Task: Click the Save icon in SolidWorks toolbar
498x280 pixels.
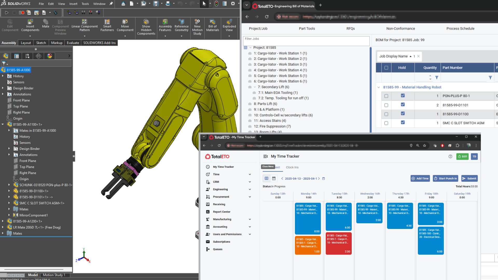Action: point(156,4)
